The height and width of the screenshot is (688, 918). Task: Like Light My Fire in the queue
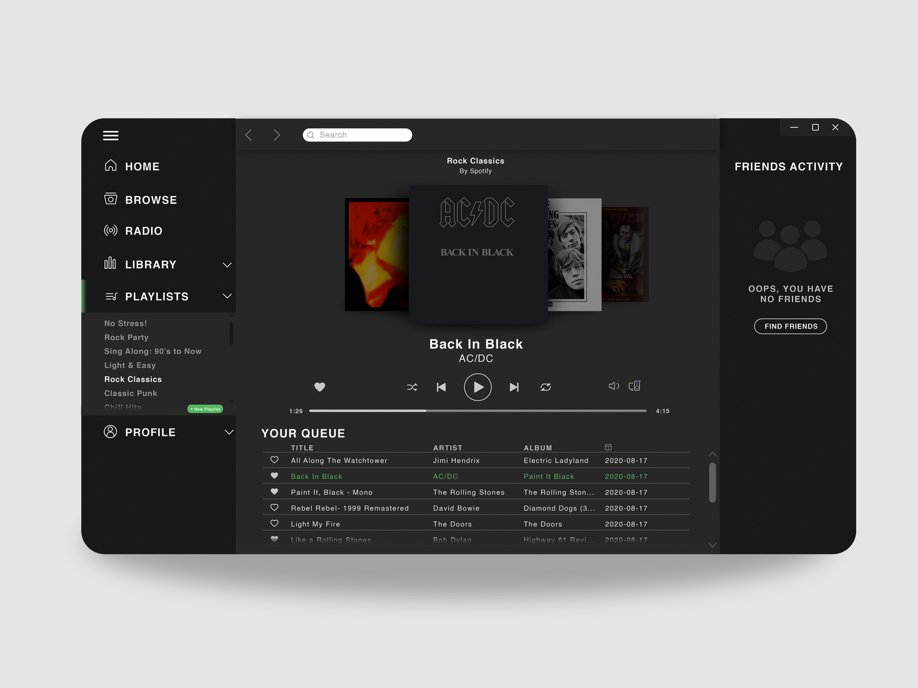tap(274, 523)
